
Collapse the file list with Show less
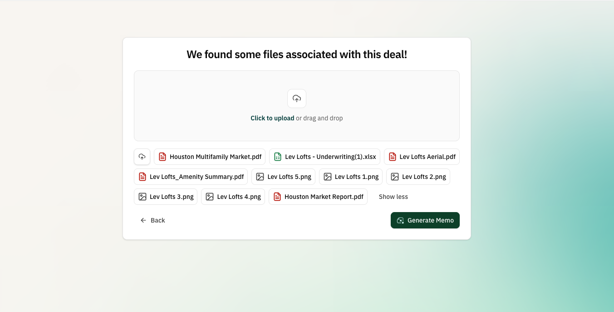coord(393,197)
